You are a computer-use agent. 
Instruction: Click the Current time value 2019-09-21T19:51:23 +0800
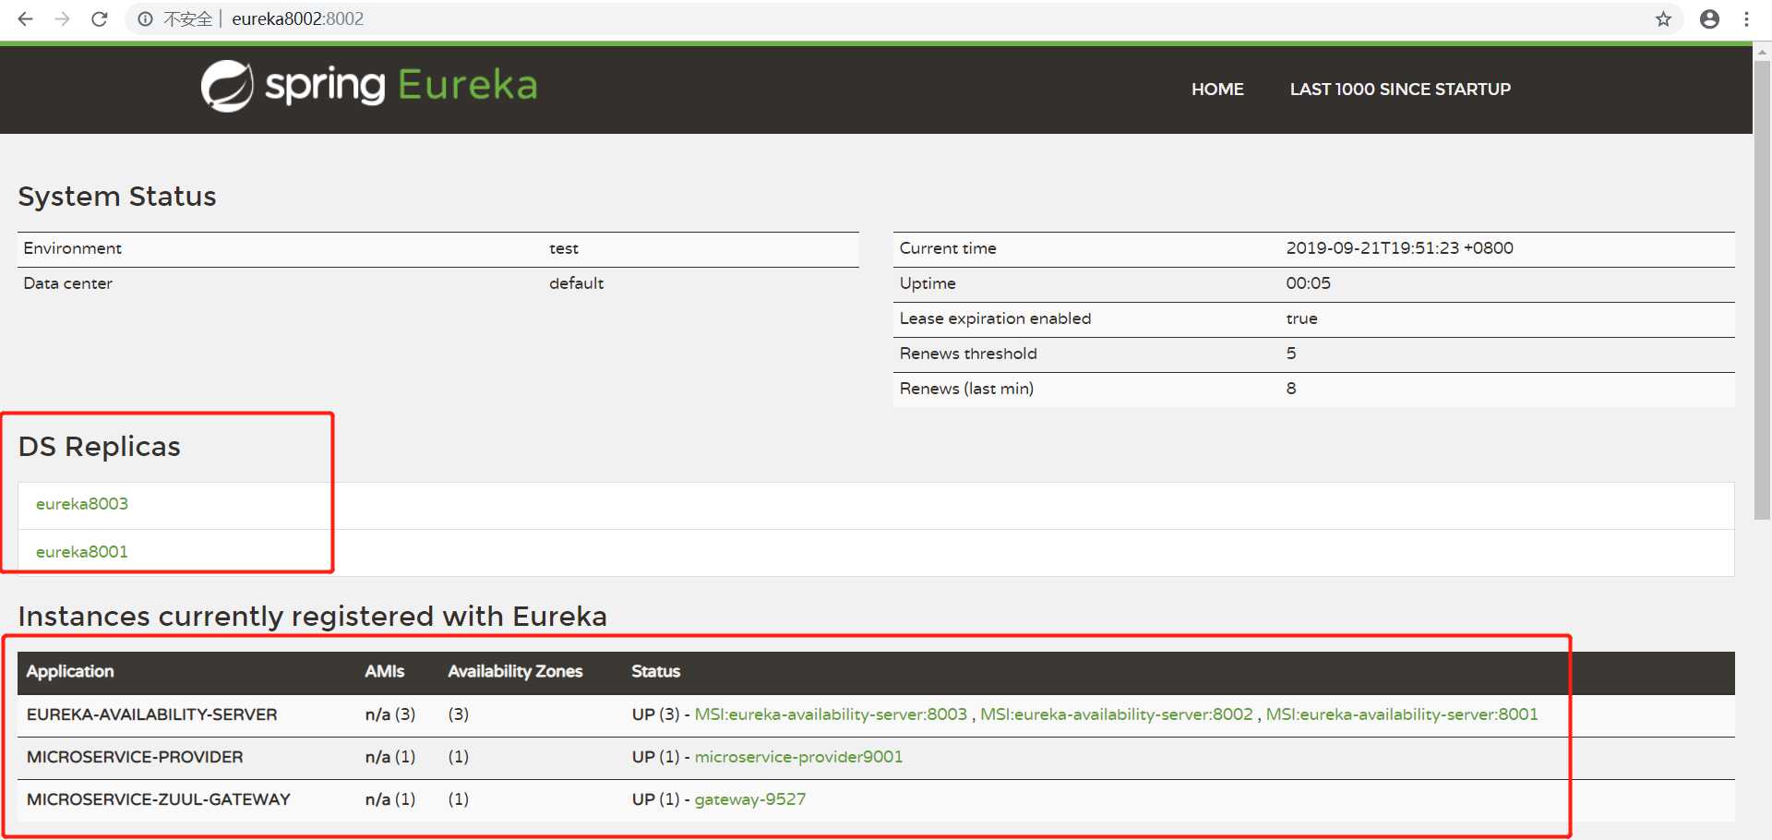1399,248
